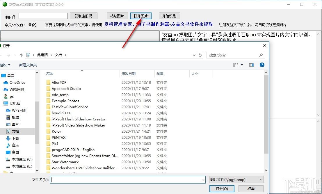Click the Kolor folder icon
The width and height of the screenshot is (322, 194).
(x=48, y=131)
